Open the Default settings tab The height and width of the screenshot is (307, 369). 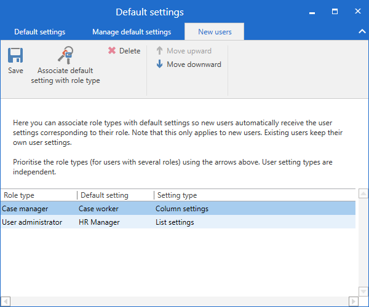39,32
